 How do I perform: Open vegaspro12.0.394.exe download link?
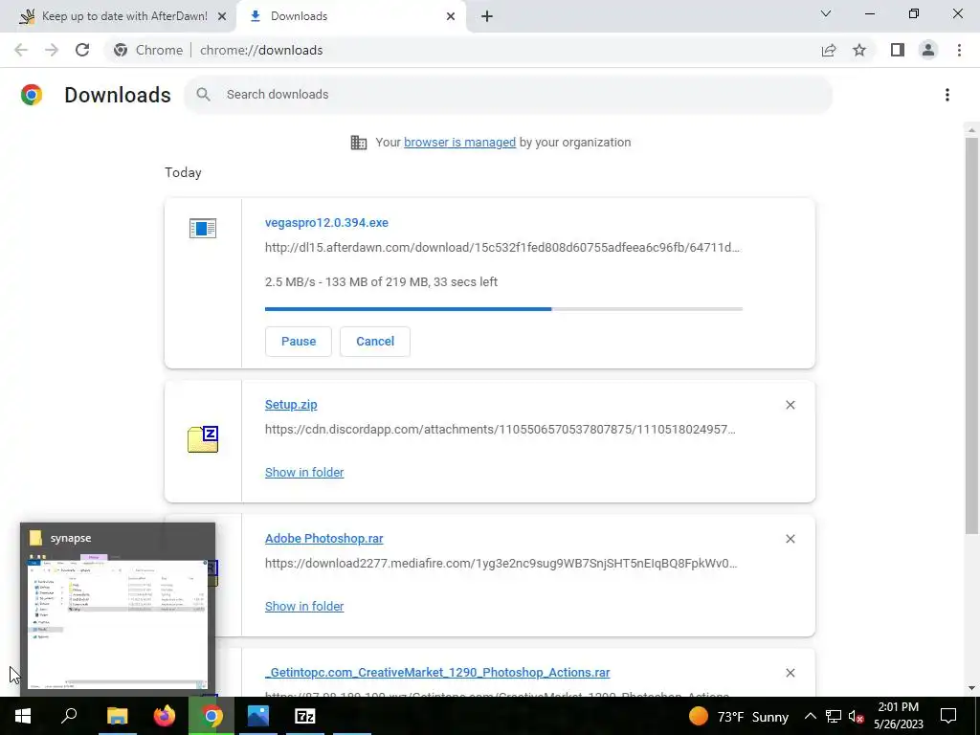[326, 222]
